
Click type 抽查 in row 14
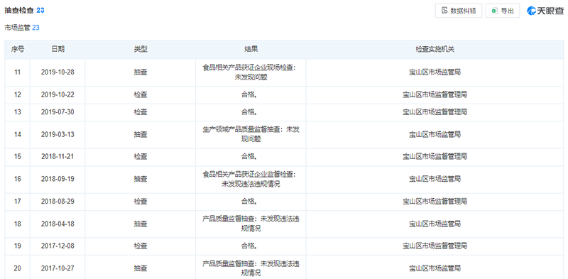click(140, 134)
